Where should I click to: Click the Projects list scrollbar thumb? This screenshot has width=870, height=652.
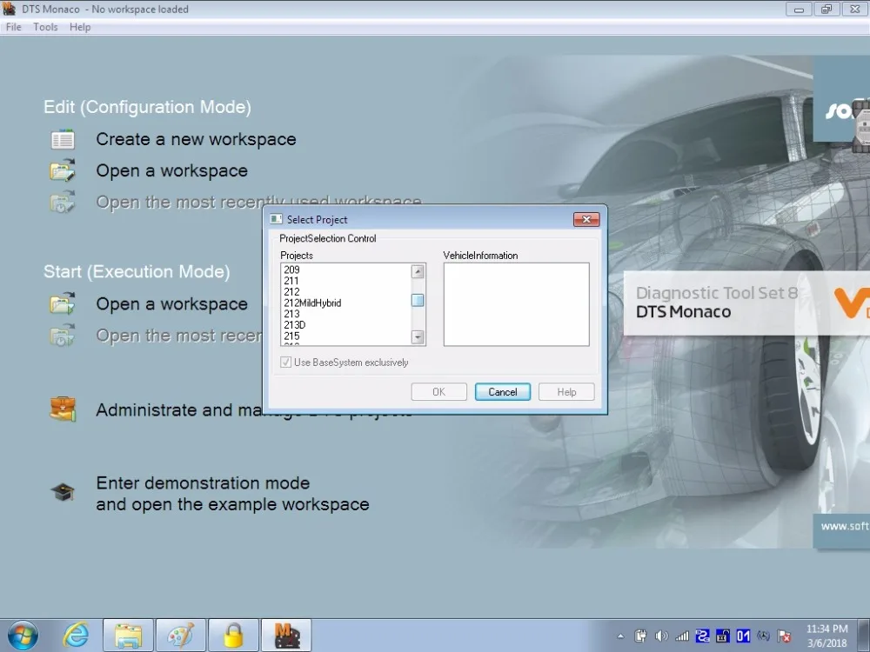(418, 300)
